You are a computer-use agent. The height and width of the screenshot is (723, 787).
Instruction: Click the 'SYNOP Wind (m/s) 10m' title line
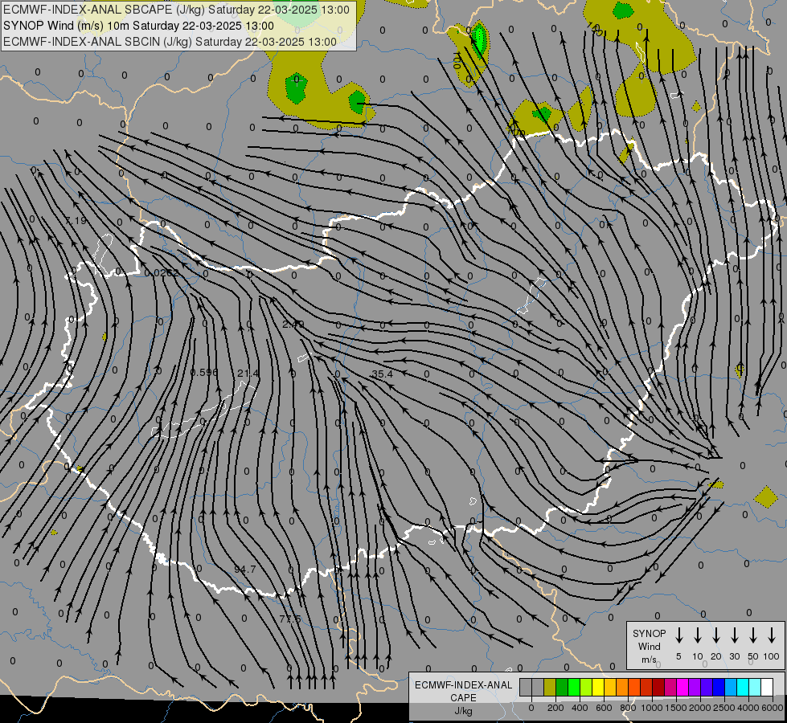click(x=138, y=26)
